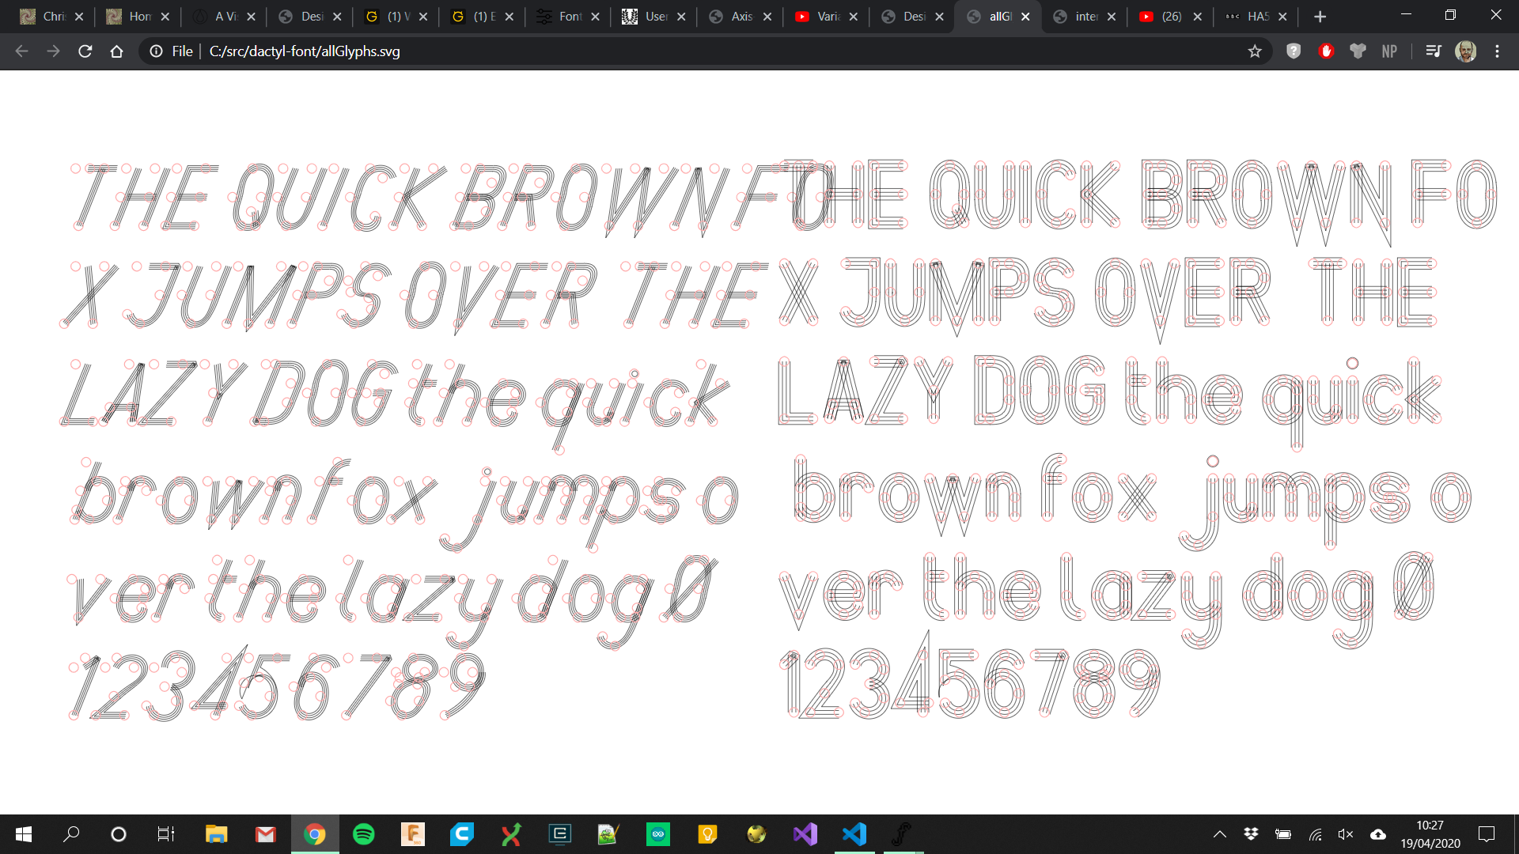Open the media control playlist icon
This screenshot has height=854, width=1519.
(x=1434, y=51)
